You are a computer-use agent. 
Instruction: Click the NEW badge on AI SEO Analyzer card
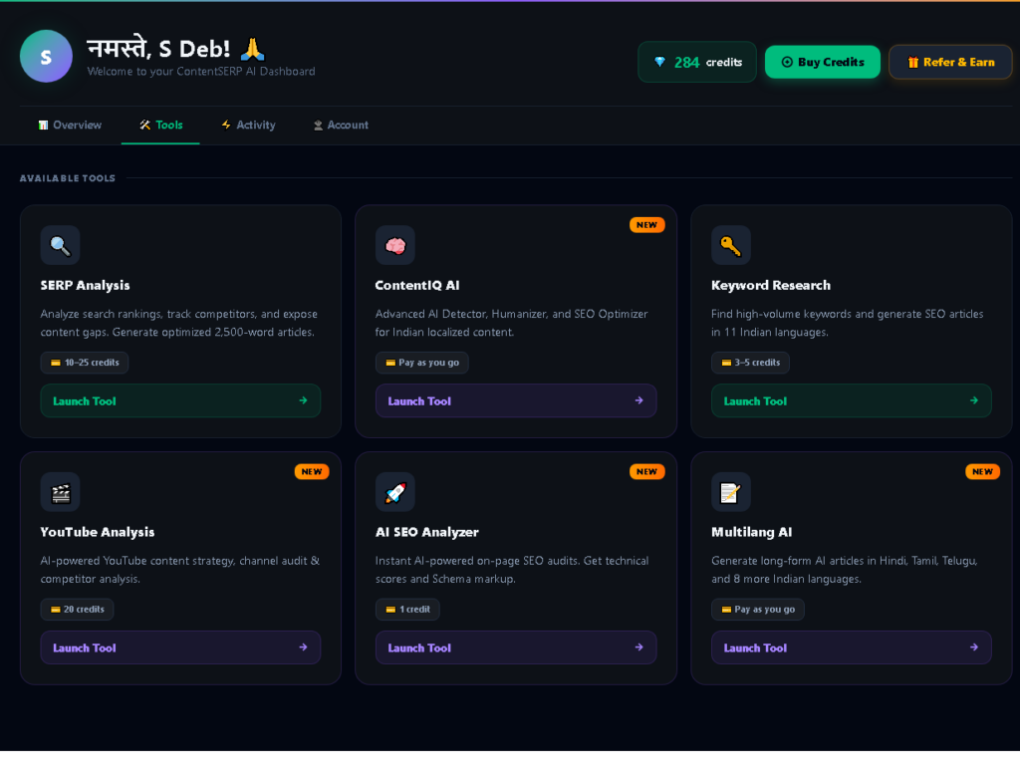pos(646,471)
